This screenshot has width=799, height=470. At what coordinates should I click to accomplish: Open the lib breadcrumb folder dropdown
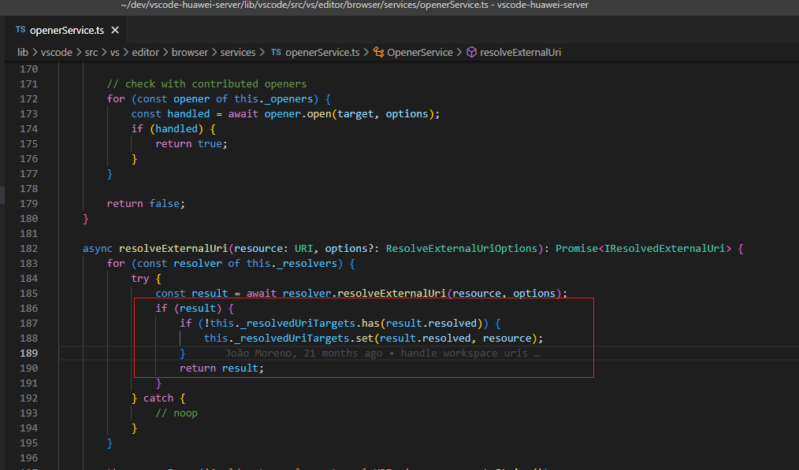(23, 52)
